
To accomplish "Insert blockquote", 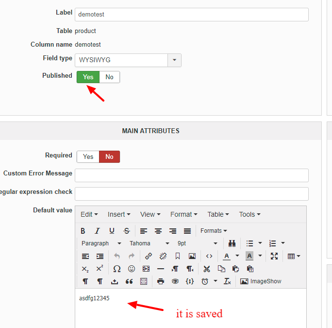I will (x=129, y=281).
